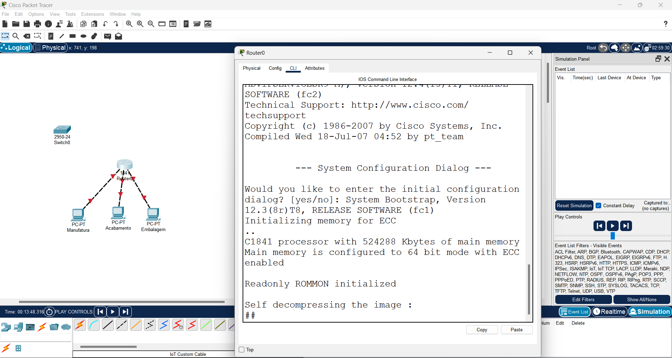Select the Place Note tool
The height and width of the screenshot is (358, 672).
51,36
